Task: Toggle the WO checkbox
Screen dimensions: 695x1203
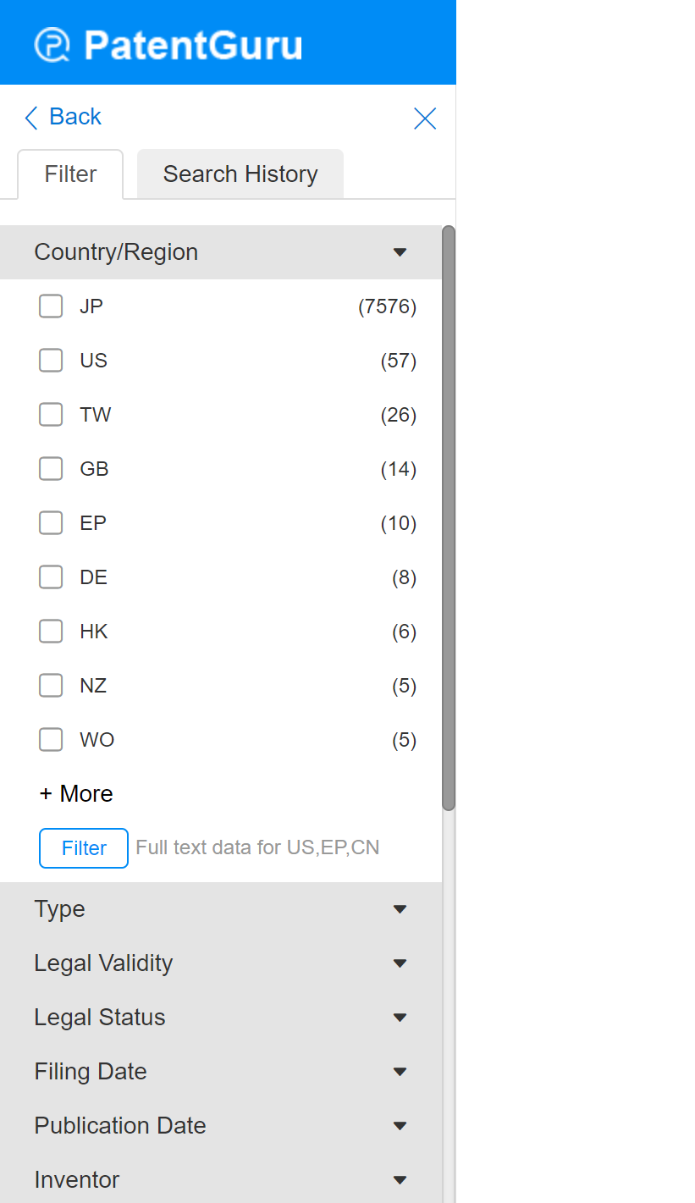Action: (x=51, y=740)
